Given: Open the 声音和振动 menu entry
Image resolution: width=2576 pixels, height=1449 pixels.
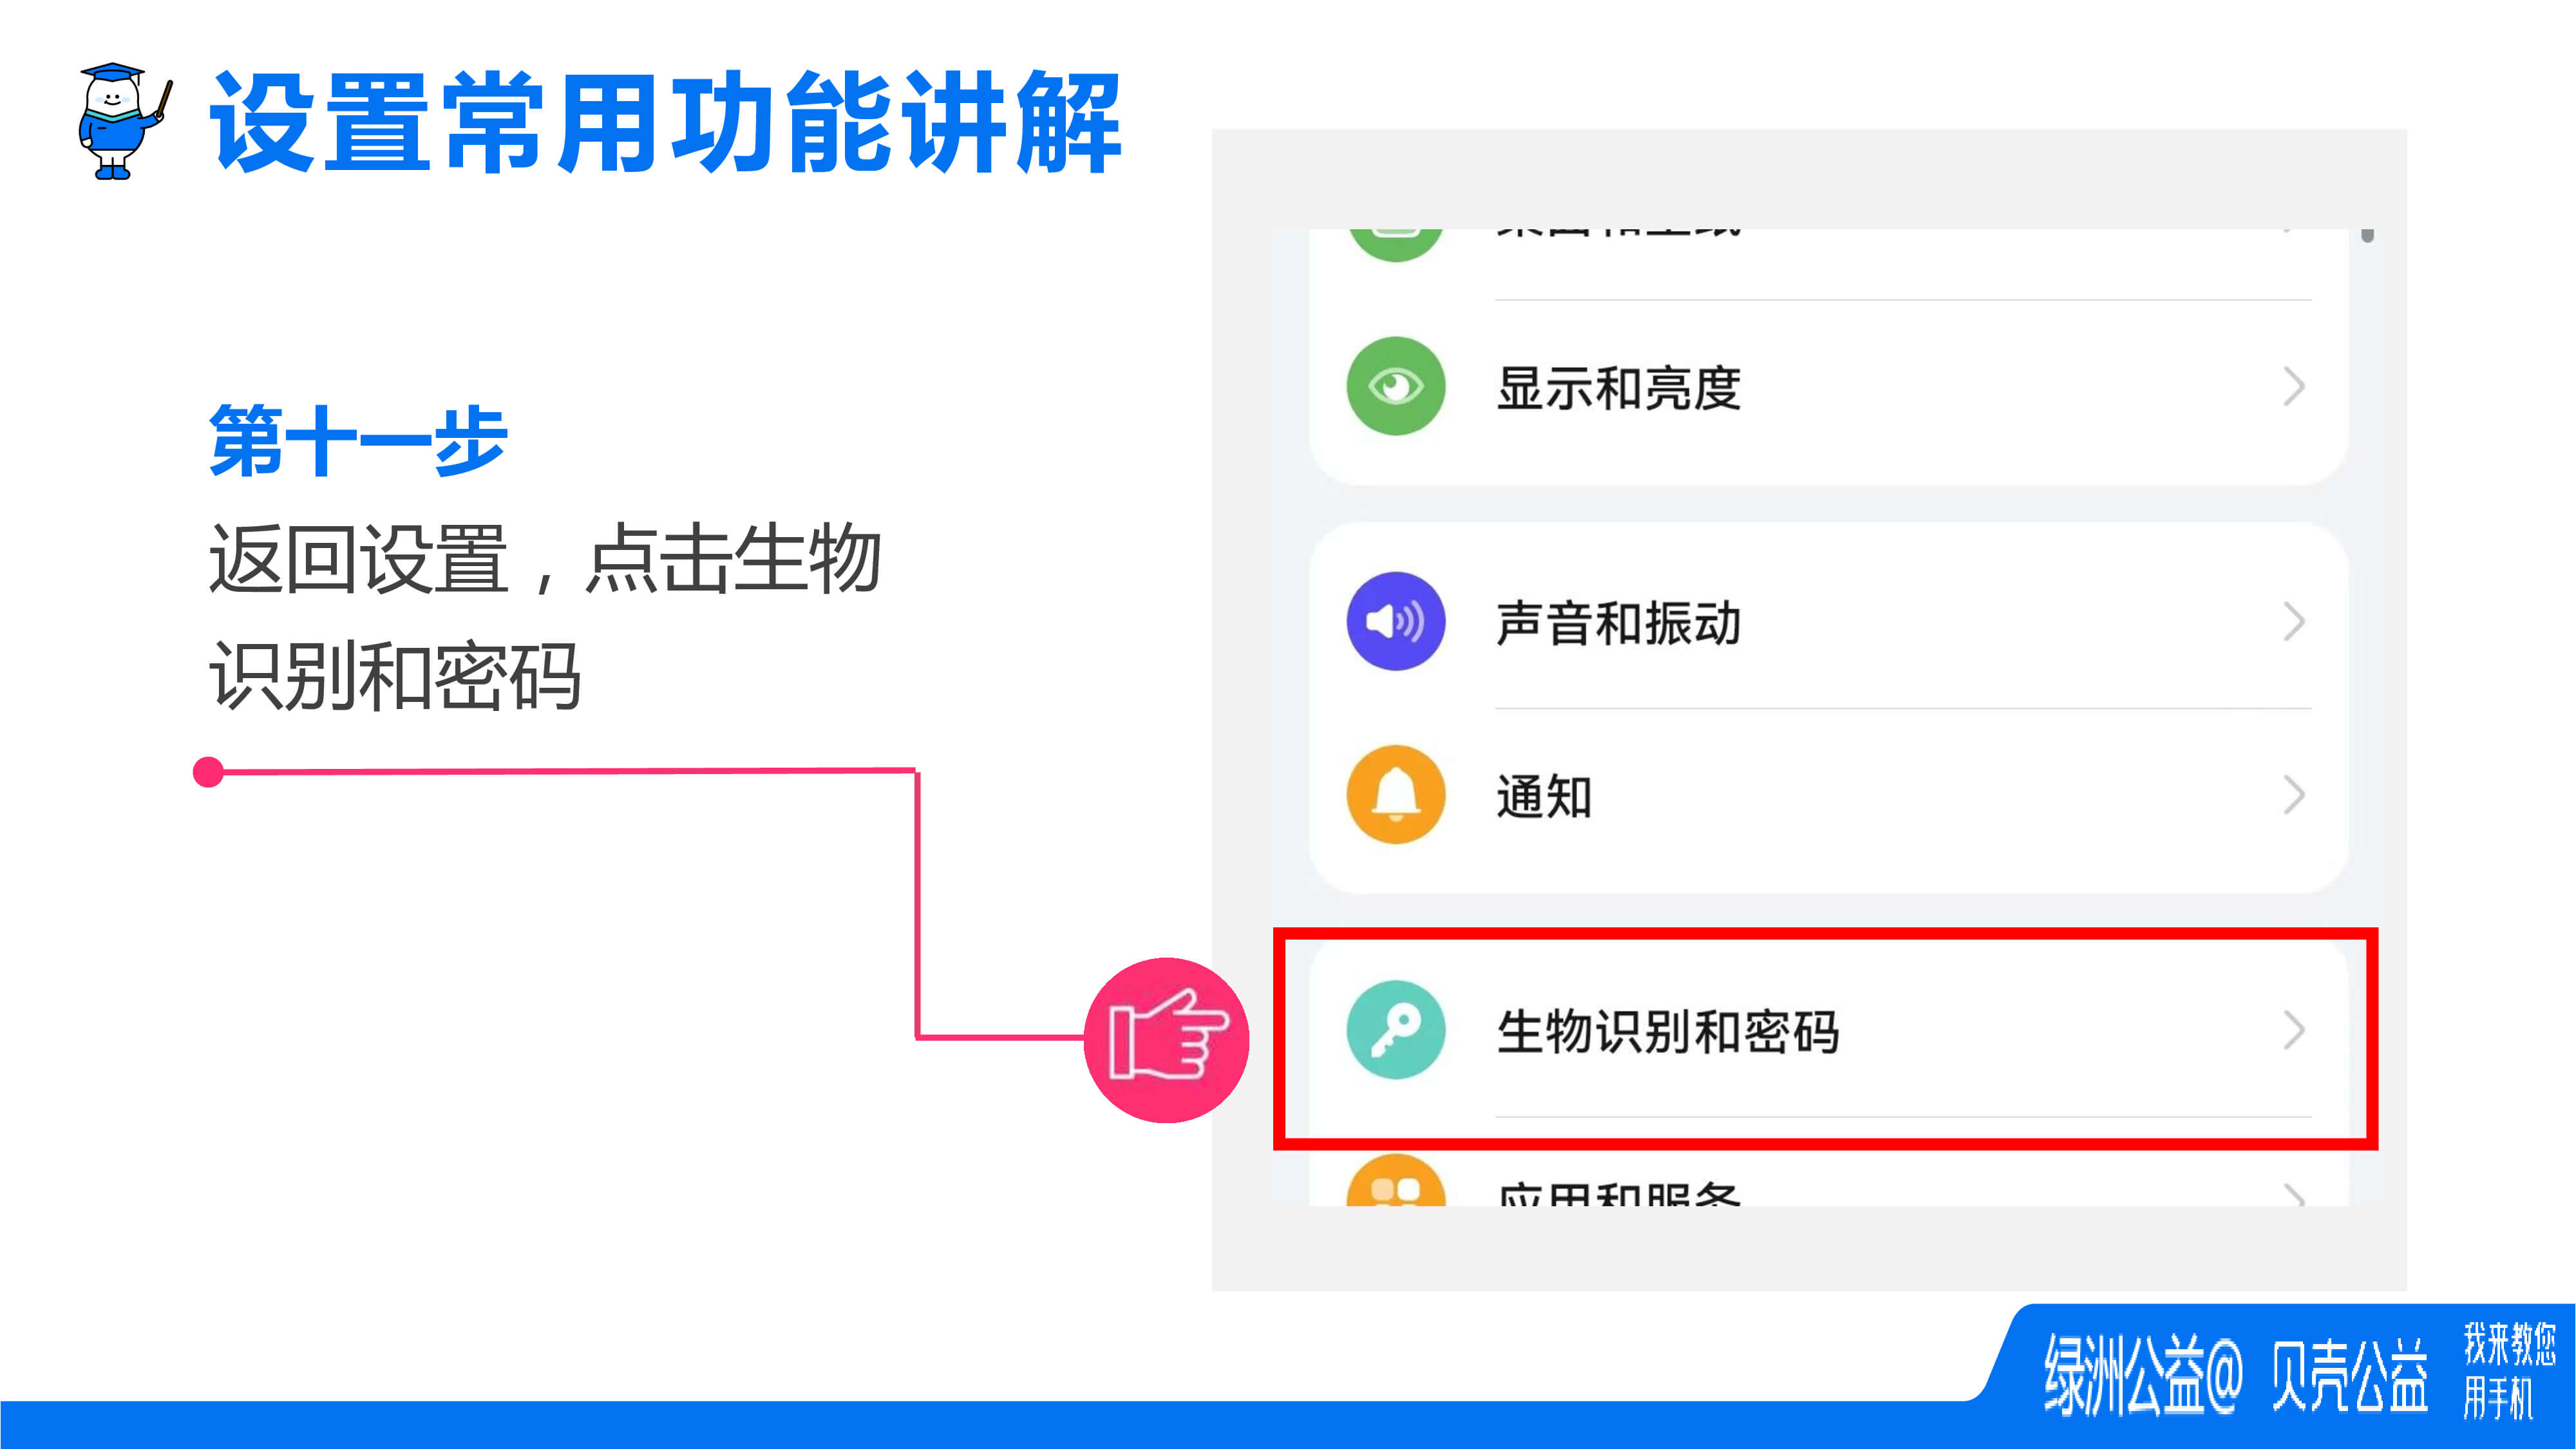Looking at the screenshot, I should pyautogui.click(x=1828, y=621).
